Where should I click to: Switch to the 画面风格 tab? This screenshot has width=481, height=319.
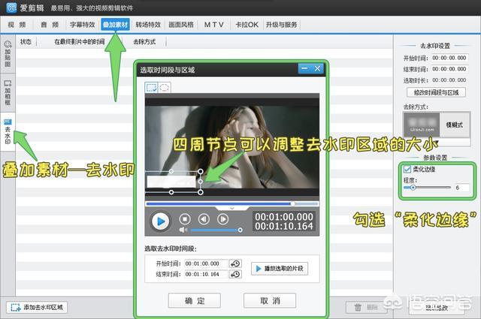click(x=181, y=25)
